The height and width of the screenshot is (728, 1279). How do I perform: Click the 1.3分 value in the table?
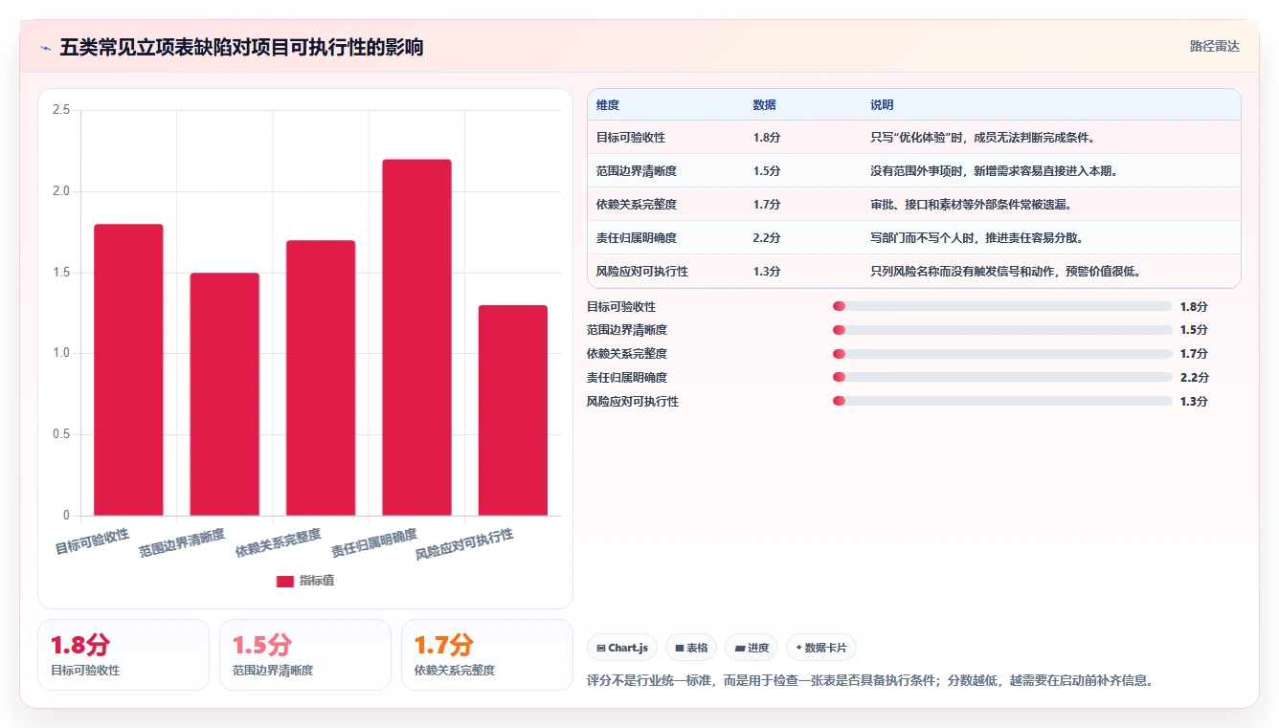[767, 272]
